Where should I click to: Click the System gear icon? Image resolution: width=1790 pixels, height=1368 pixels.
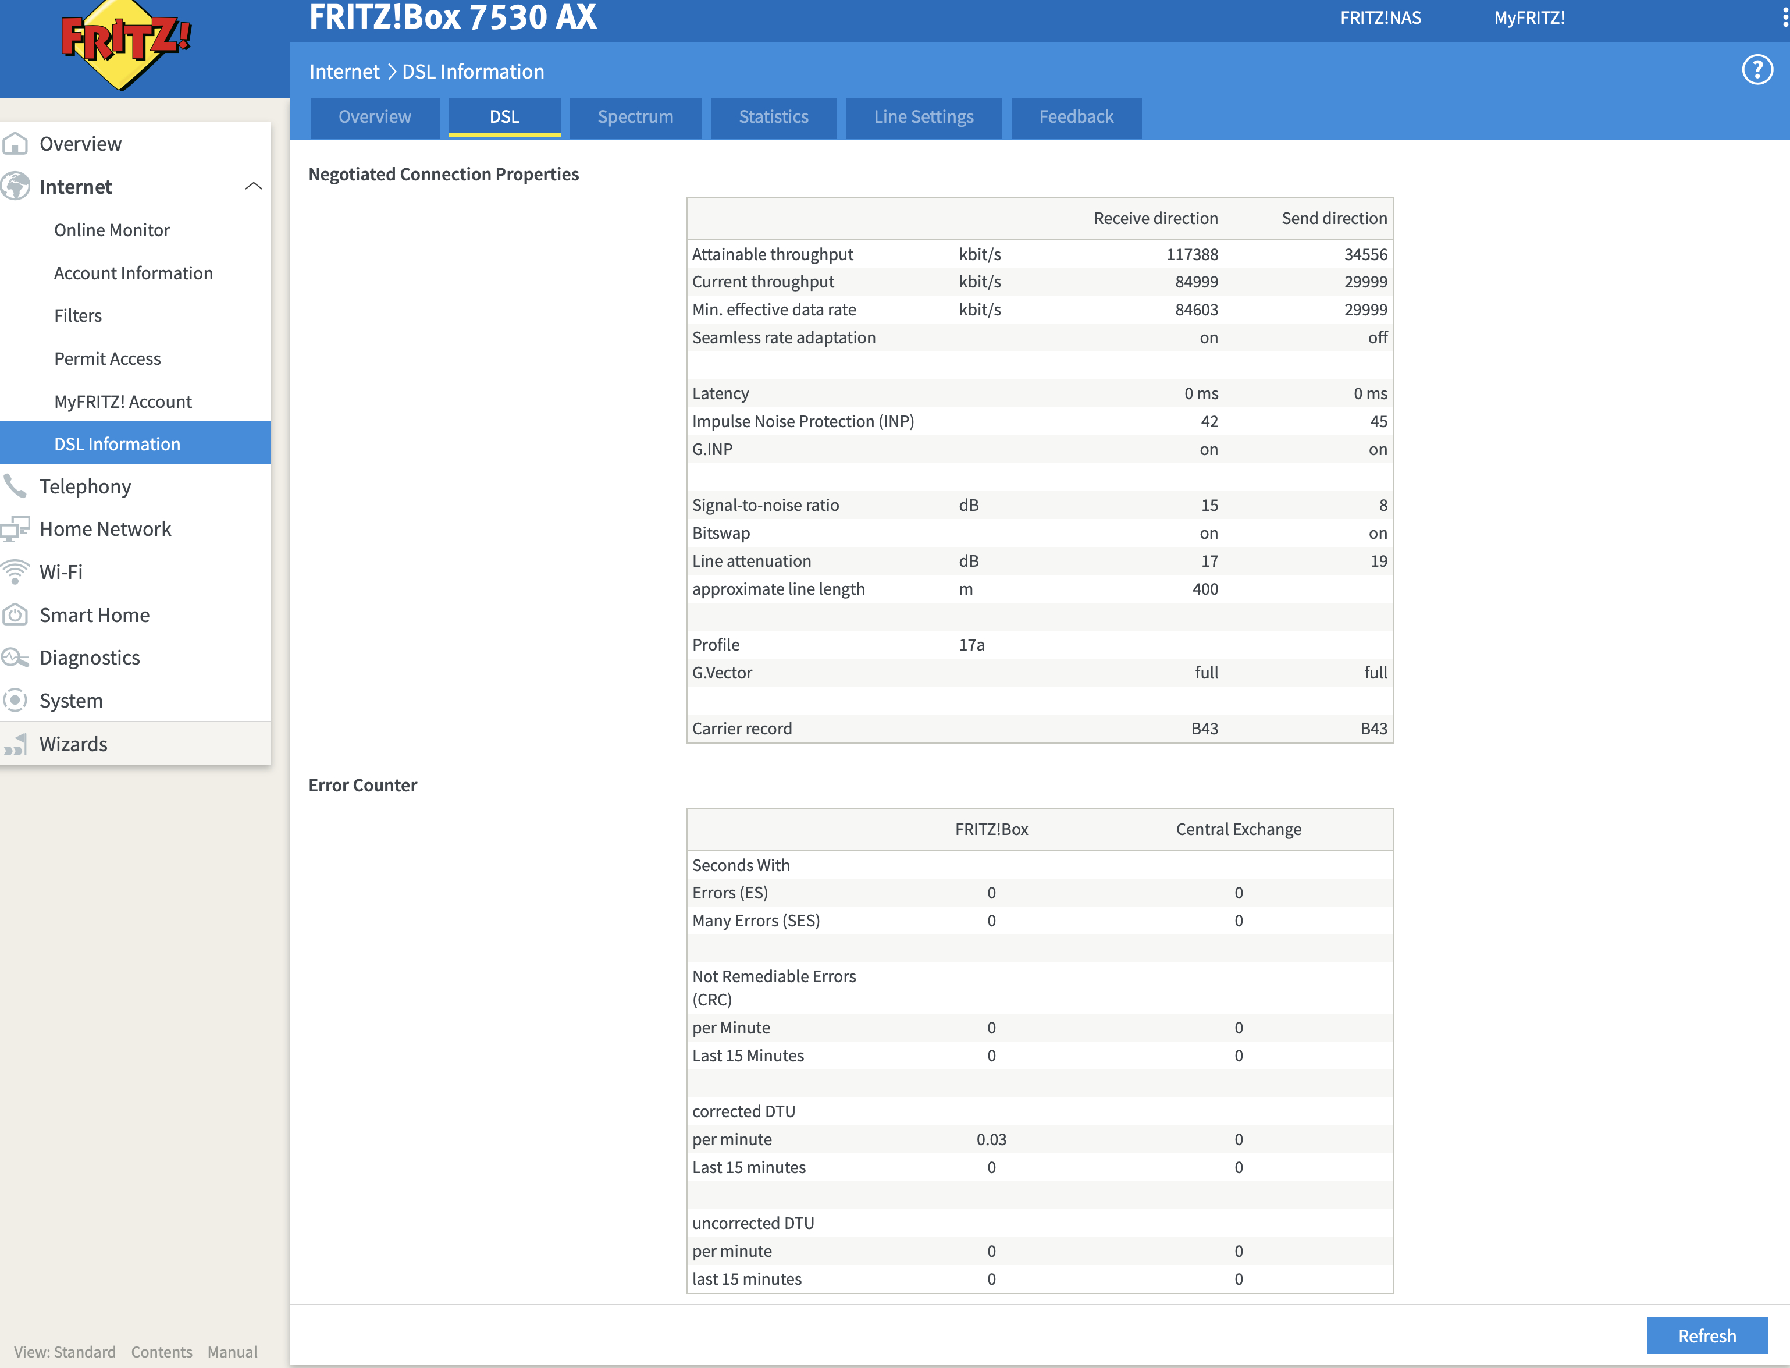pyautogui.click(x=16, y=700)
